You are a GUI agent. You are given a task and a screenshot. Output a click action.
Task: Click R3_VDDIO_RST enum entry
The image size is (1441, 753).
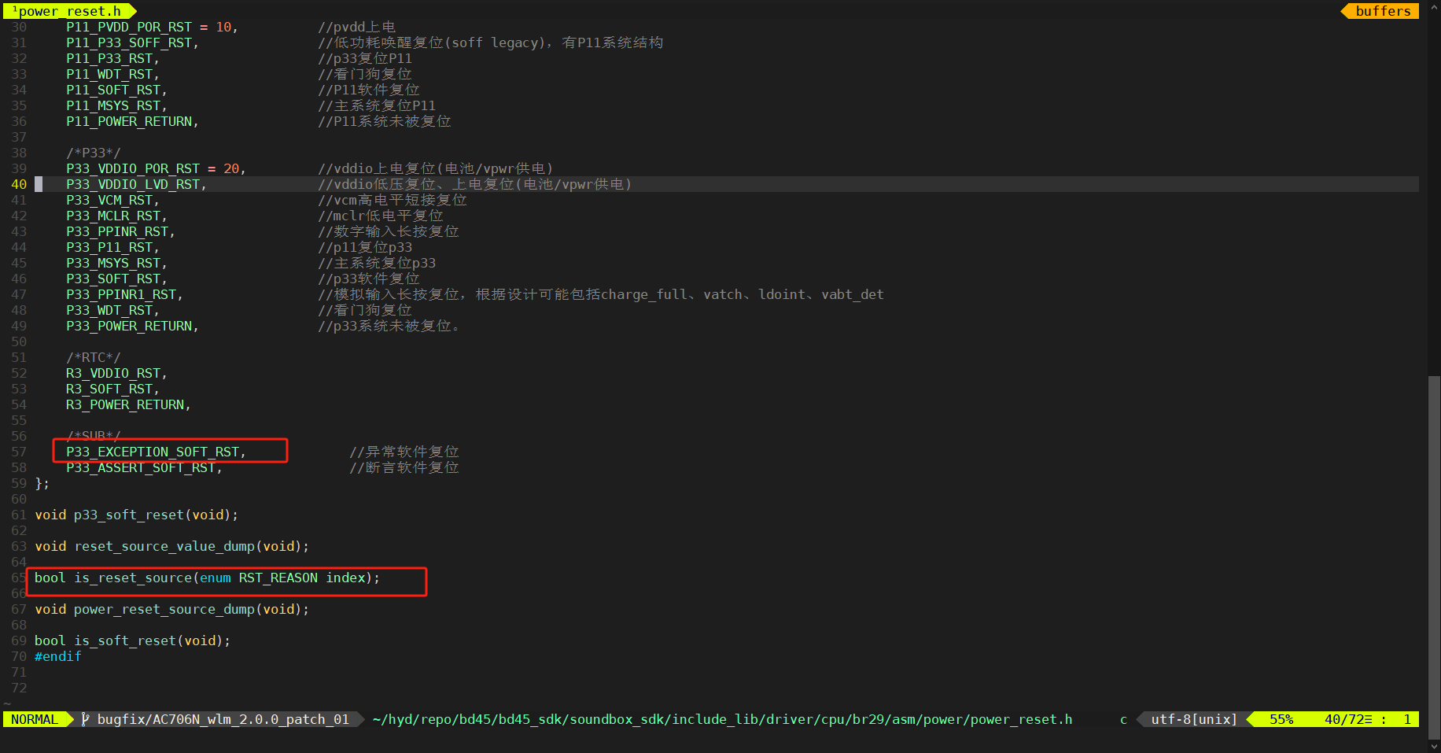[x=116, y=373]
